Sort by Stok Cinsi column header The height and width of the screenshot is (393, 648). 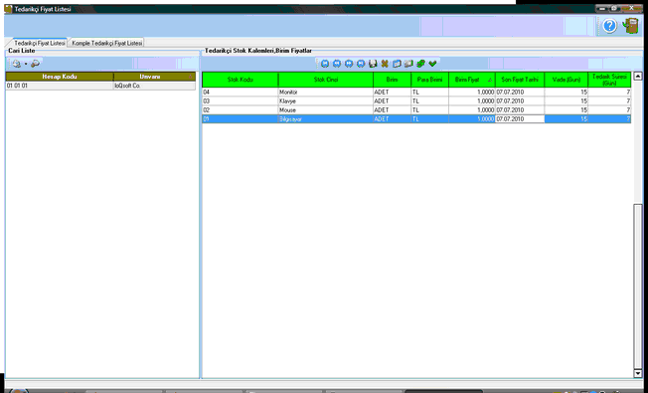[326, 80]
